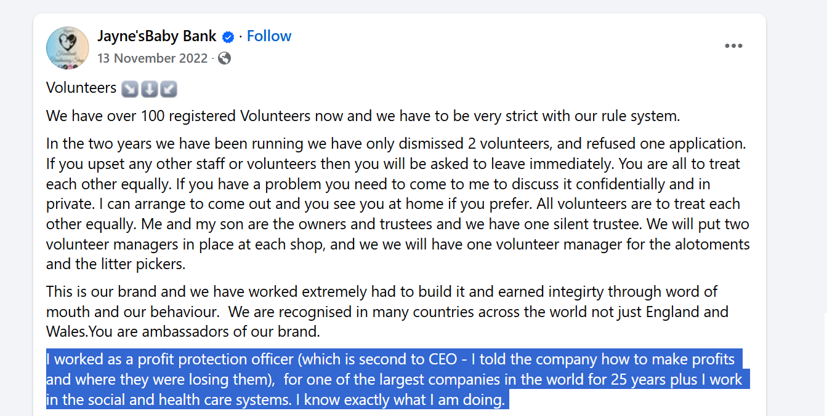Open the Jayne'sBaby Bank profile picture
This screenshot has width=827, height=416.
tap(68, 48)
